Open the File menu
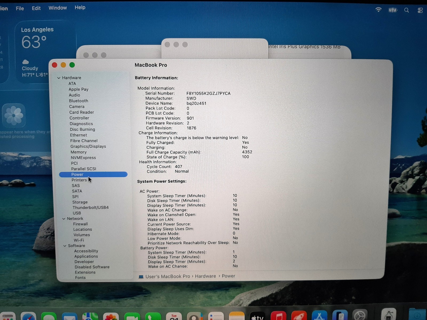 pos(20,9)
